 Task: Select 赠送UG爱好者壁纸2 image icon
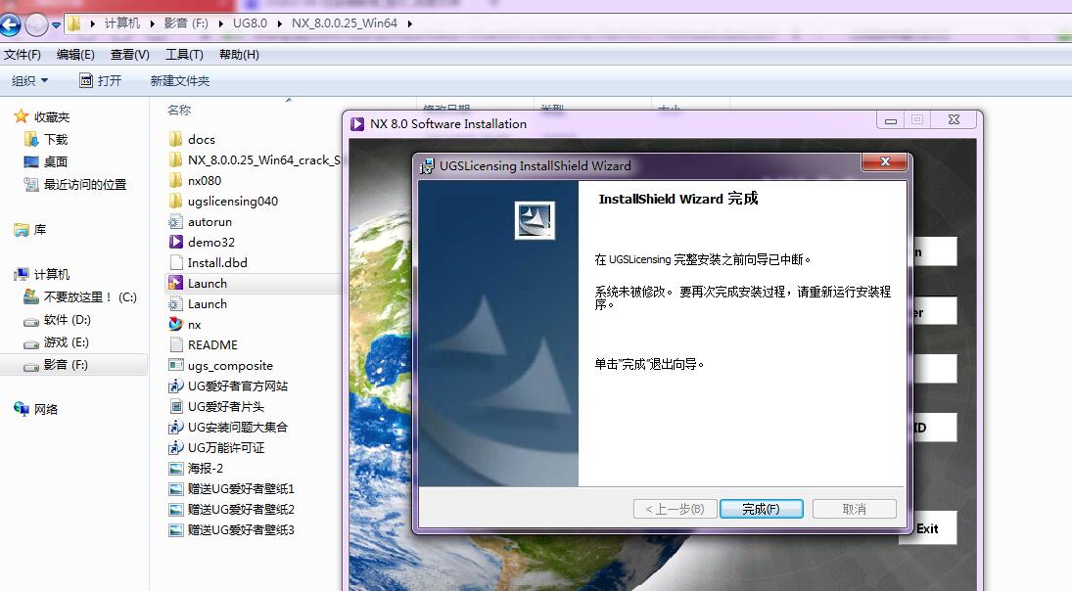click(175, 509)
